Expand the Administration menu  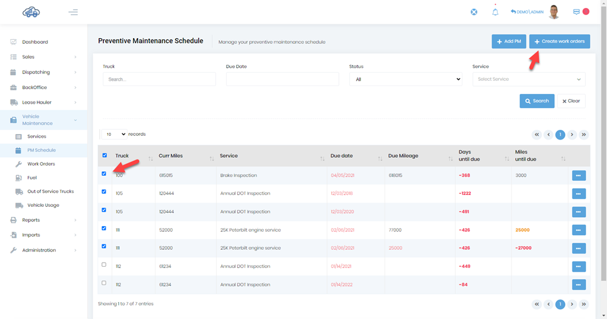pos(43,250)
